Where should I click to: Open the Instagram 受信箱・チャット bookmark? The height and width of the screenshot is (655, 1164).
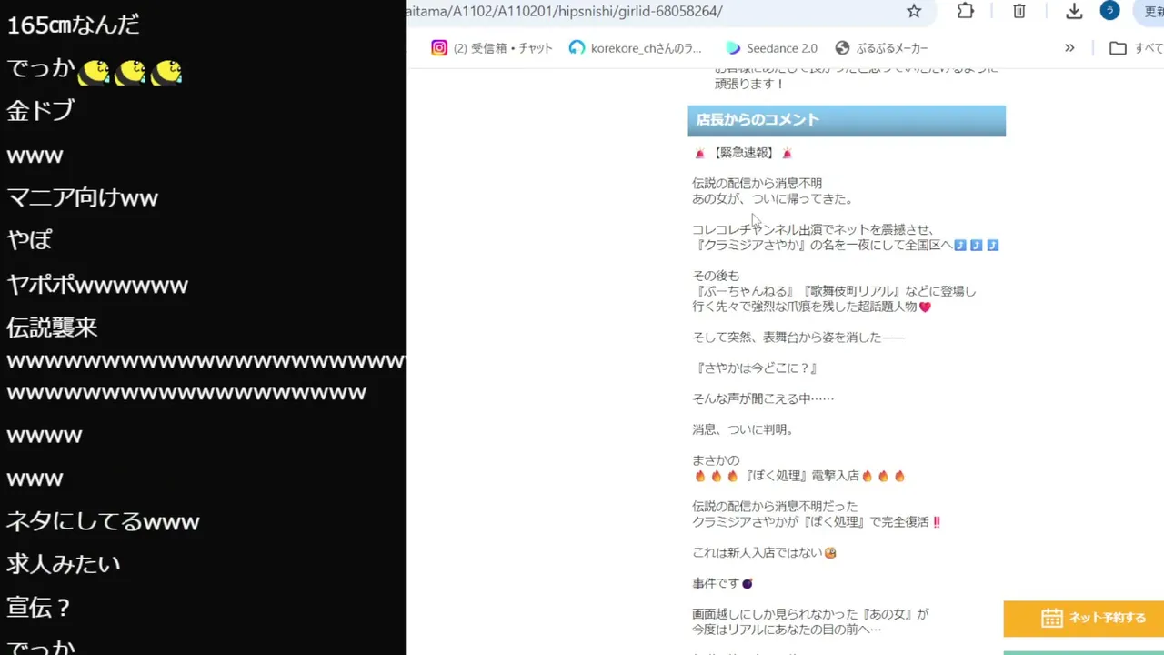492,48
